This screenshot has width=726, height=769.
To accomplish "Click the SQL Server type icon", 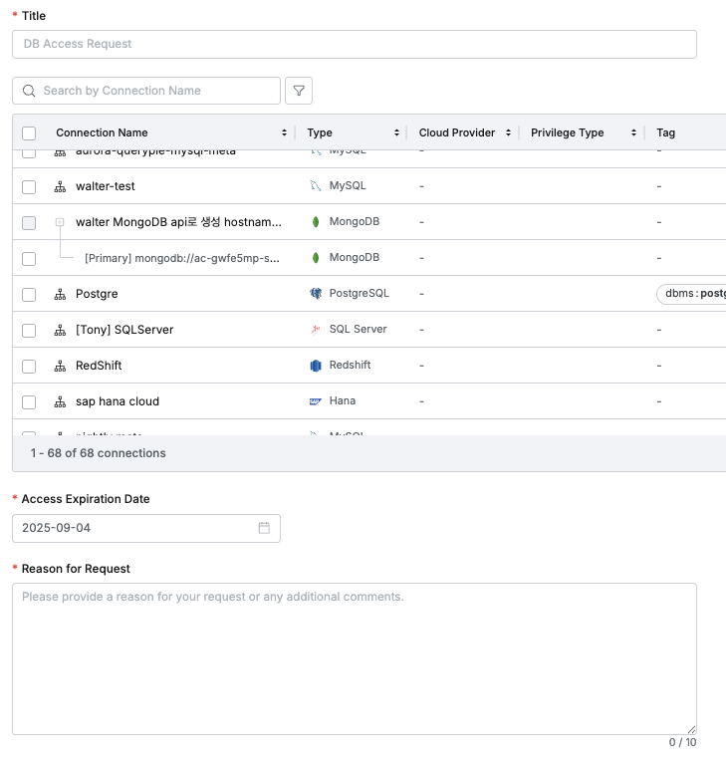I will (316, 330).
